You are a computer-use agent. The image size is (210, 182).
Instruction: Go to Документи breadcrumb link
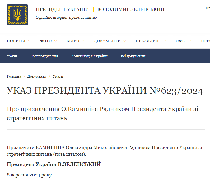pyautogui.click(x=37, y=76)
